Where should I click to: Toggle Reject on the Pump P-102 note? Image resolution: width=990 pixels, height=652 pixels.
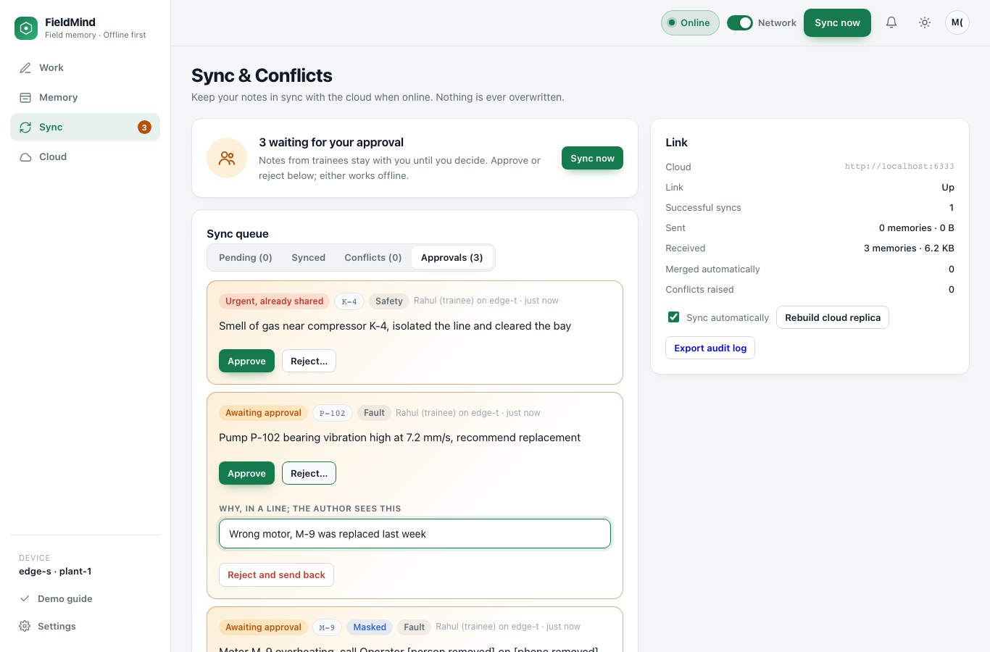(309, 473)
